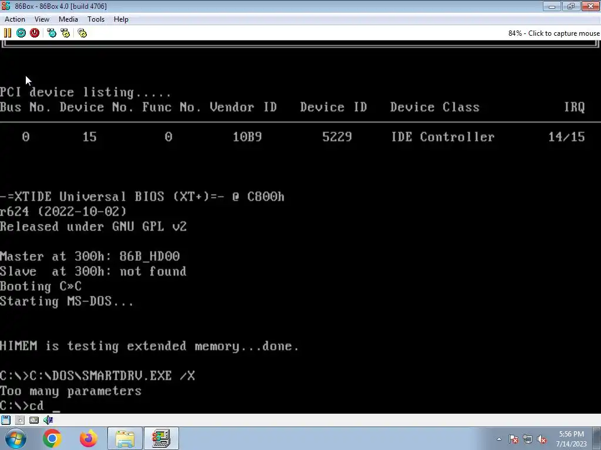
Task: Open Action Center flag icon in tray
Action: point(514,439)
